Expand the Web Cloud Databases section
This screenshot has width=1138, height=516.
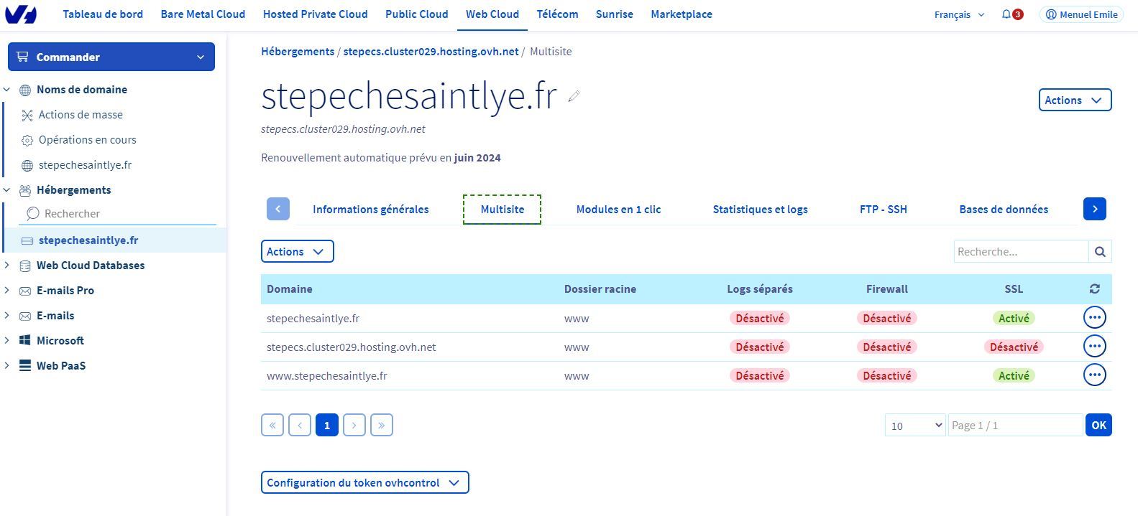coord(7,266)
